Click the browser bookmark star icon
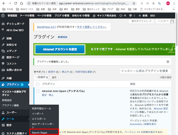The width and height of the screenshot is (178, 135). pos(133,3)
